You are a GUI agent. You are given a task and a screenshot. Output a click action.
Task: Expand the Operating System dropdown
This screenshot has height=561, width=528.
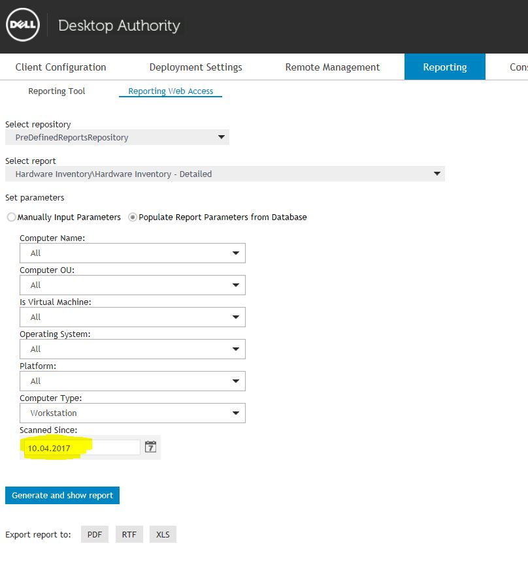[133, 349]
